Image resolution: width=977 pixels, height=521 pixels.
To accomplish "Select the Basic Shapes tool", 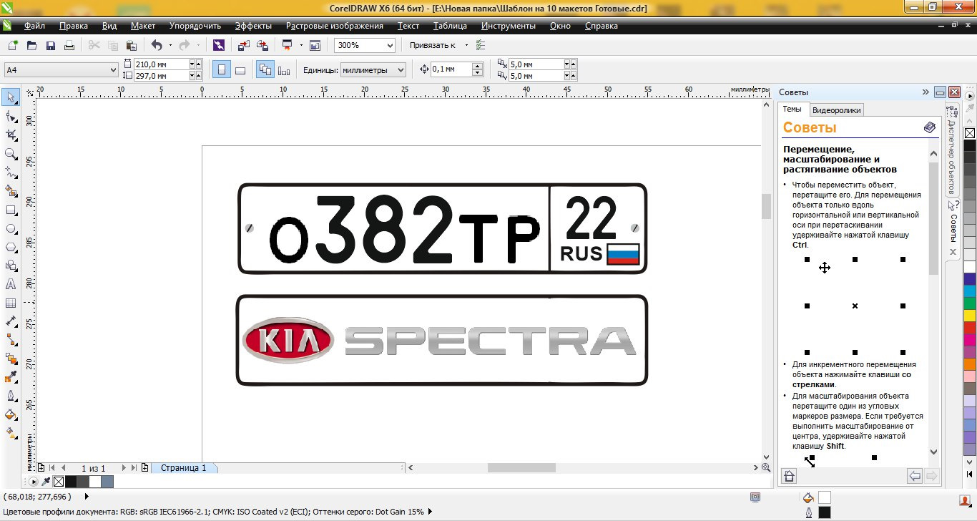I will pos(11,266).
